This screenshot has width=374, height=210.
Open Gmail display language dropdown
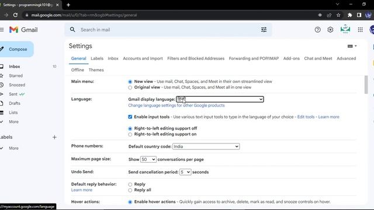click(220, 99)
